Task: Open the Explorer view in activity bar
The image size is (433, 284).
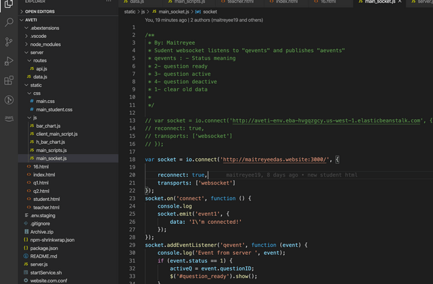Action: (9, 4)
